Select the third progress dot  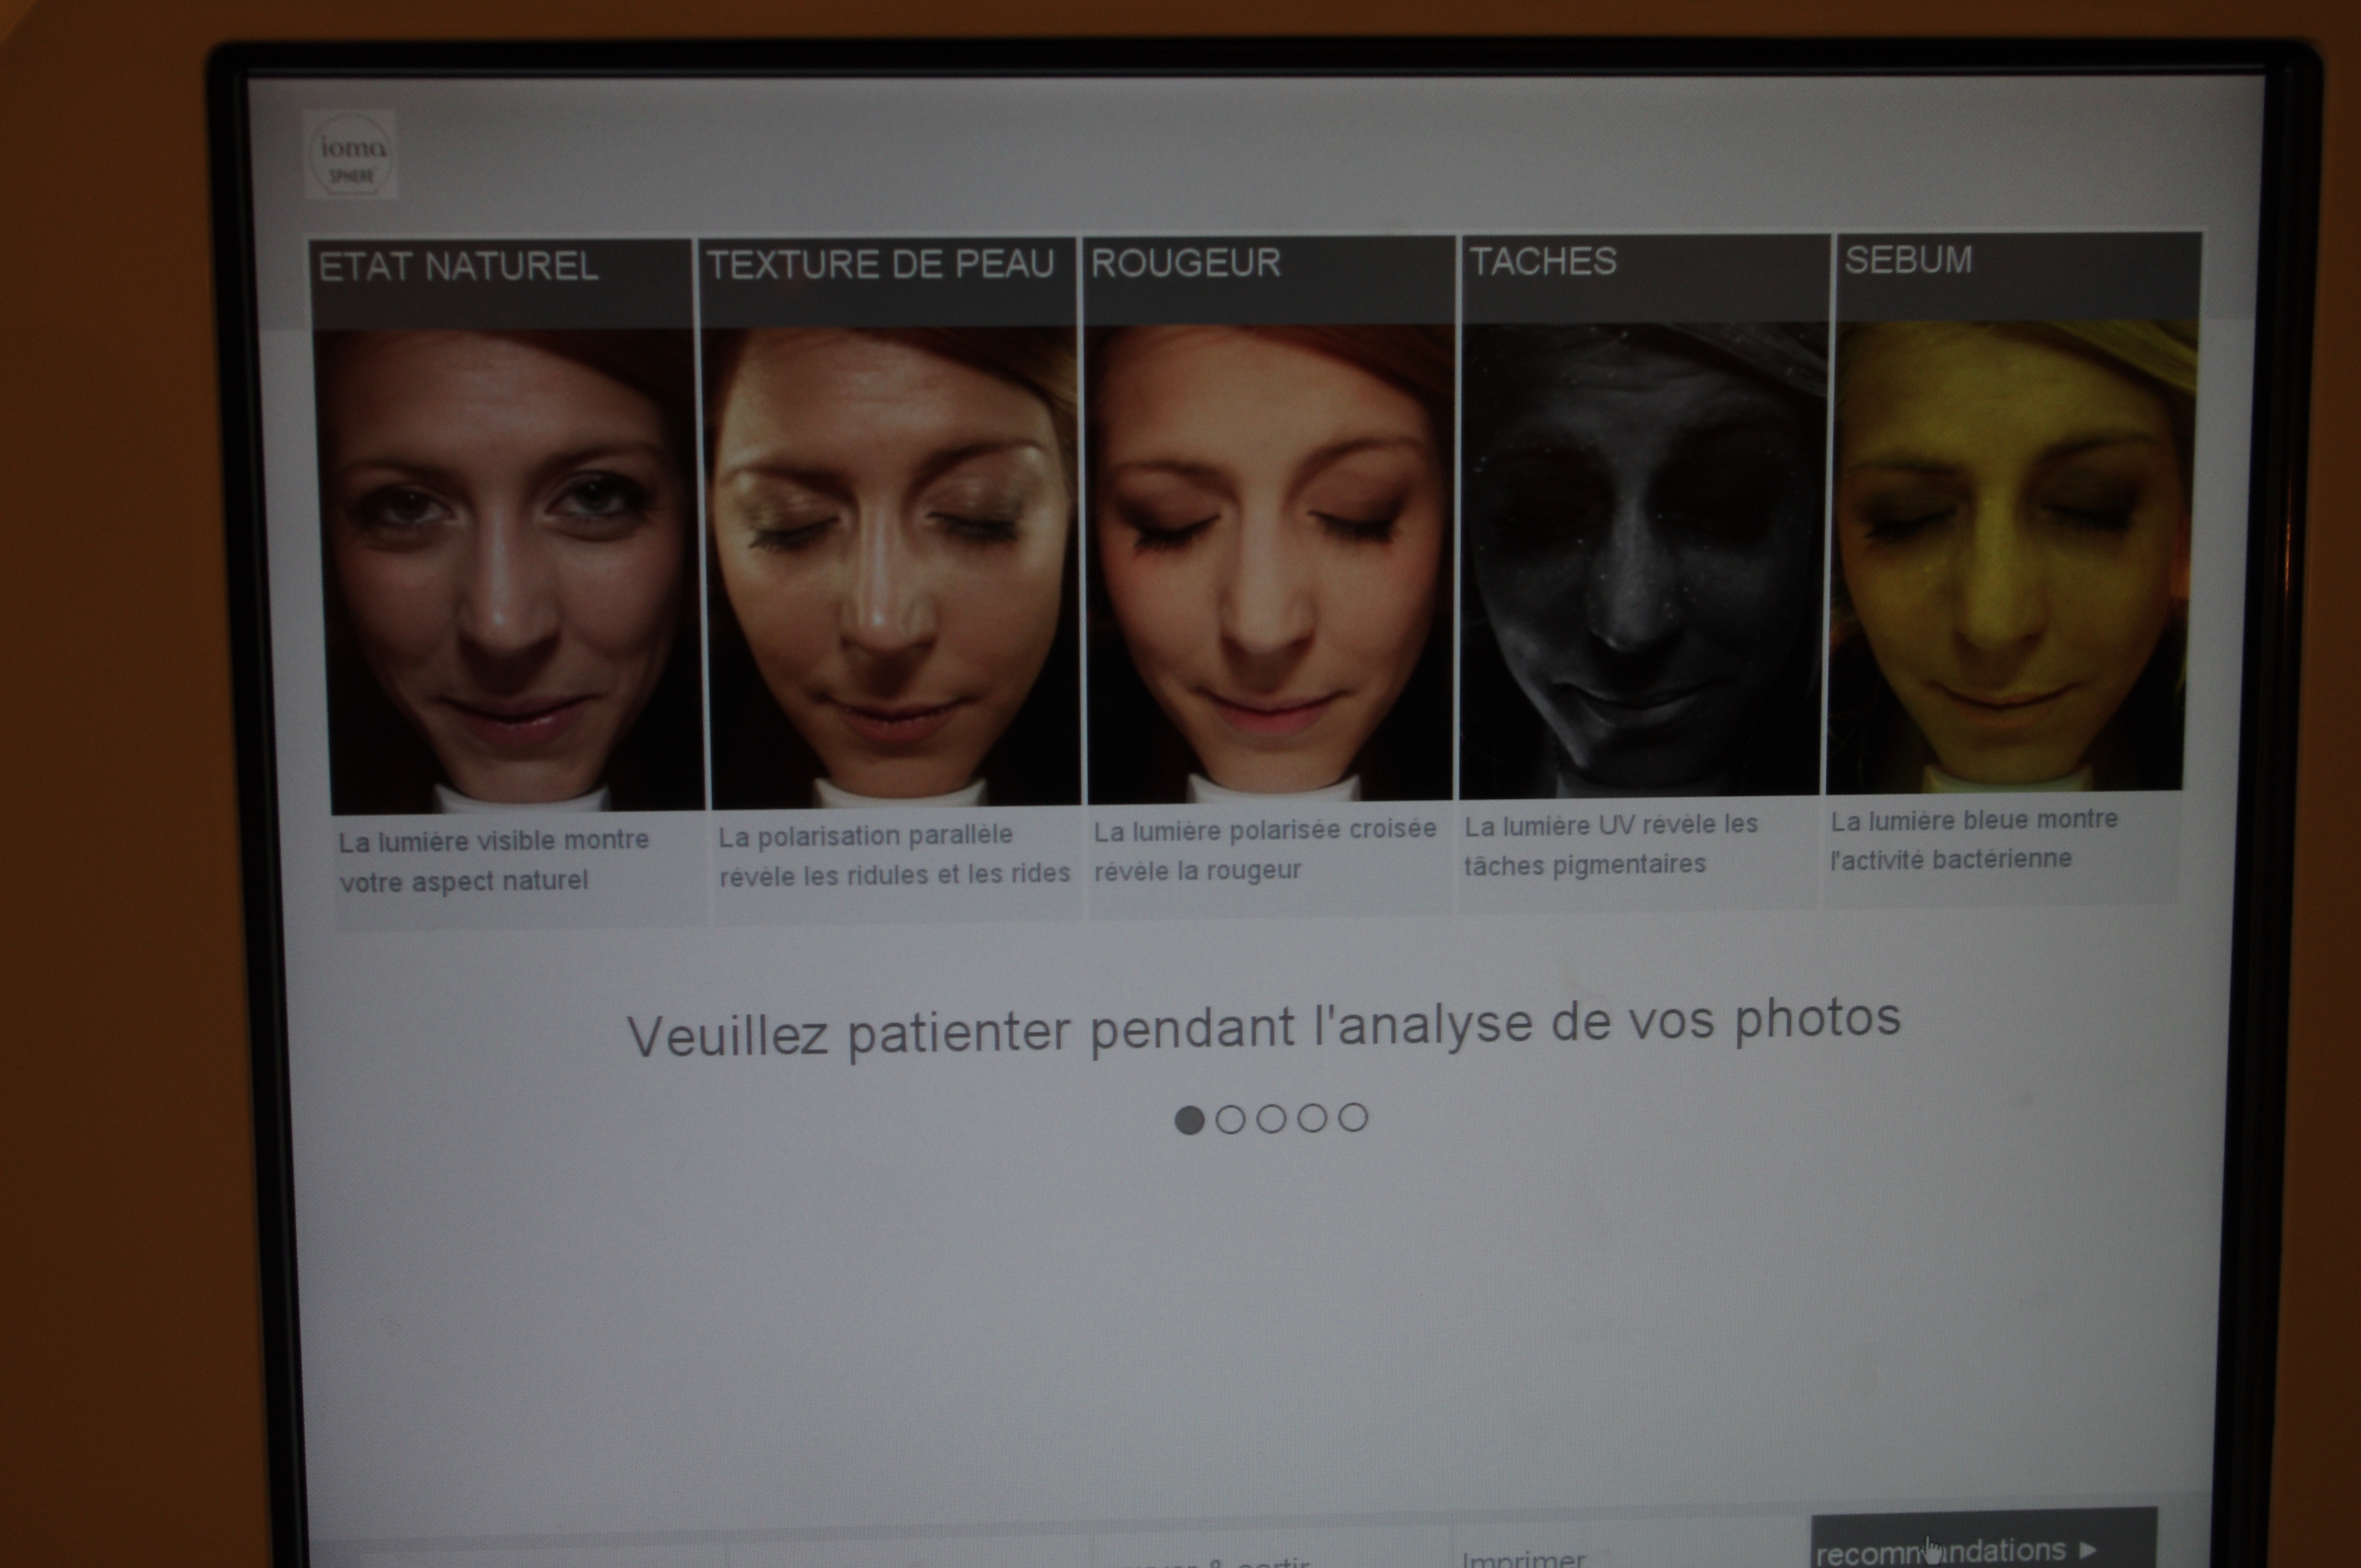1271,1119
